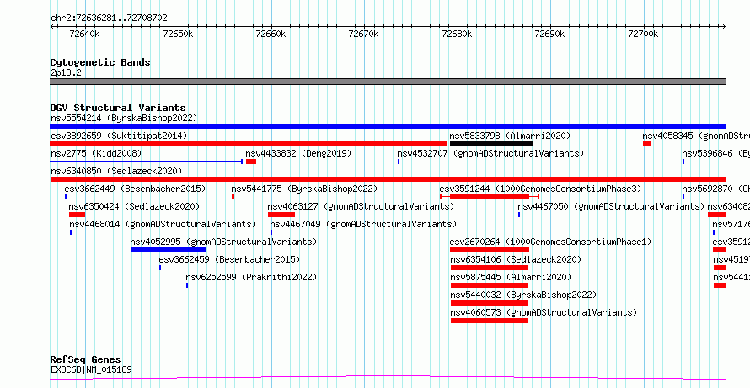Click nsv6340850 (Sedlazeck2020) label
This screenshot has height=388, width=750.
pyautogui.click(x=116, y=171)
